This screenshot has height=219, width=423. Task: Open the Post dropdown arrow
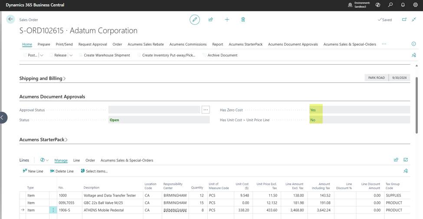(42, 55)
